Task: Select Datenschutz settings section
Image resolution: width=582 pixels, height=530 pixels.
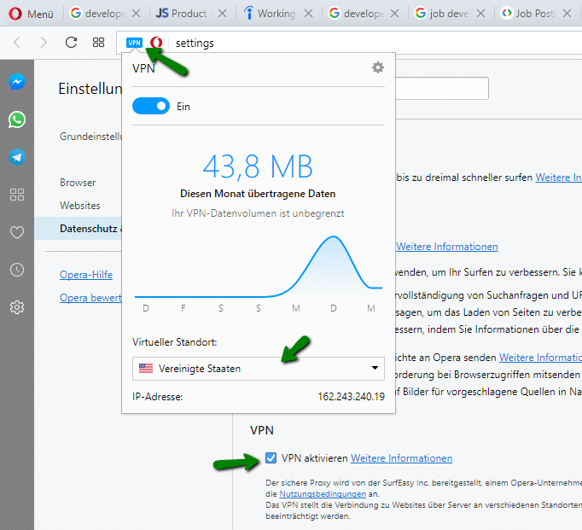Action: 78,228
